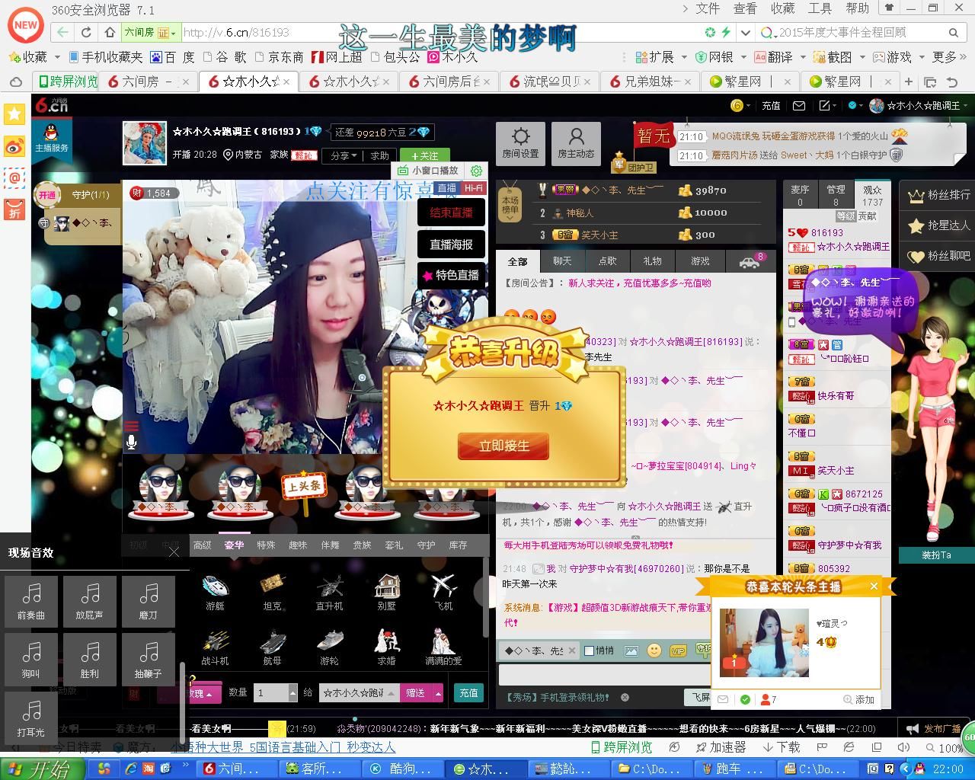This screenshot has width=975, height=780.
Task: Open the Windows 开始 start button
Action: click(x=40, y=769)
